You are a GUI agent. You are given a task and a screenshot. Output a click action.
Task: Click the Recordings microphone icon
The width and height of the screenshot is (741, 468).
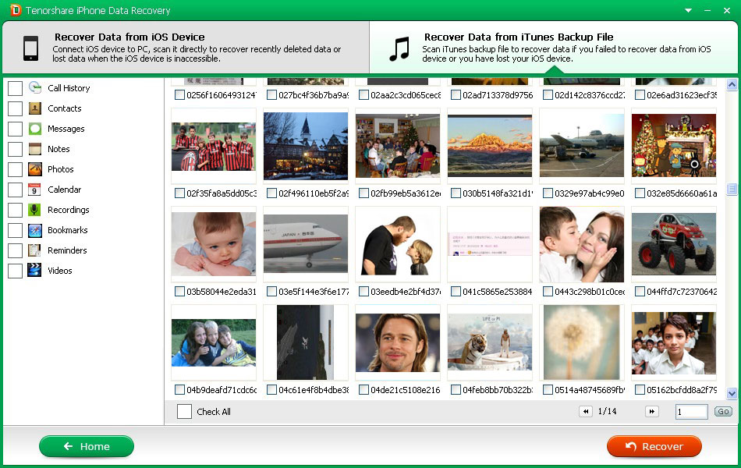(34, 210)
